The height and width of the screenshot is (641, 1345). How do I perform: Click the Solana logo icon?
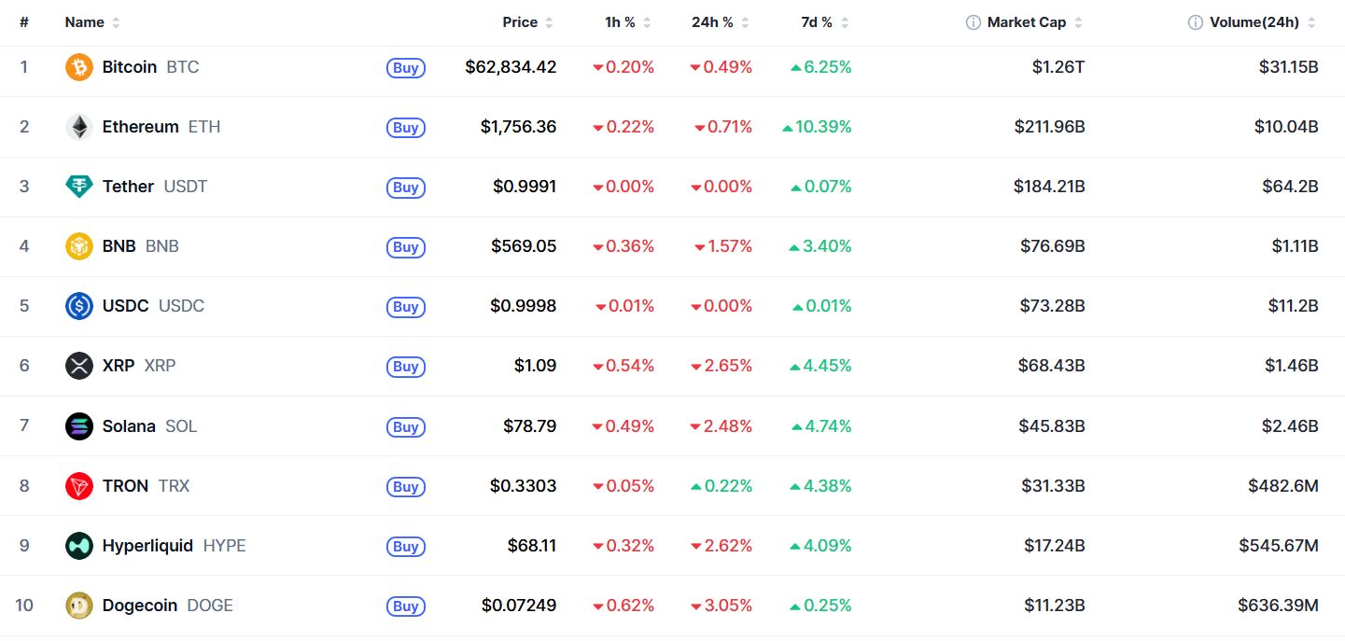coord(79,426)
